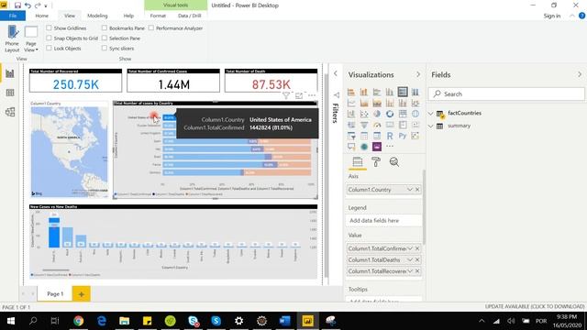Open the Help ribbon tab
The height and width of the screenshot is (330, 587).
128,16
